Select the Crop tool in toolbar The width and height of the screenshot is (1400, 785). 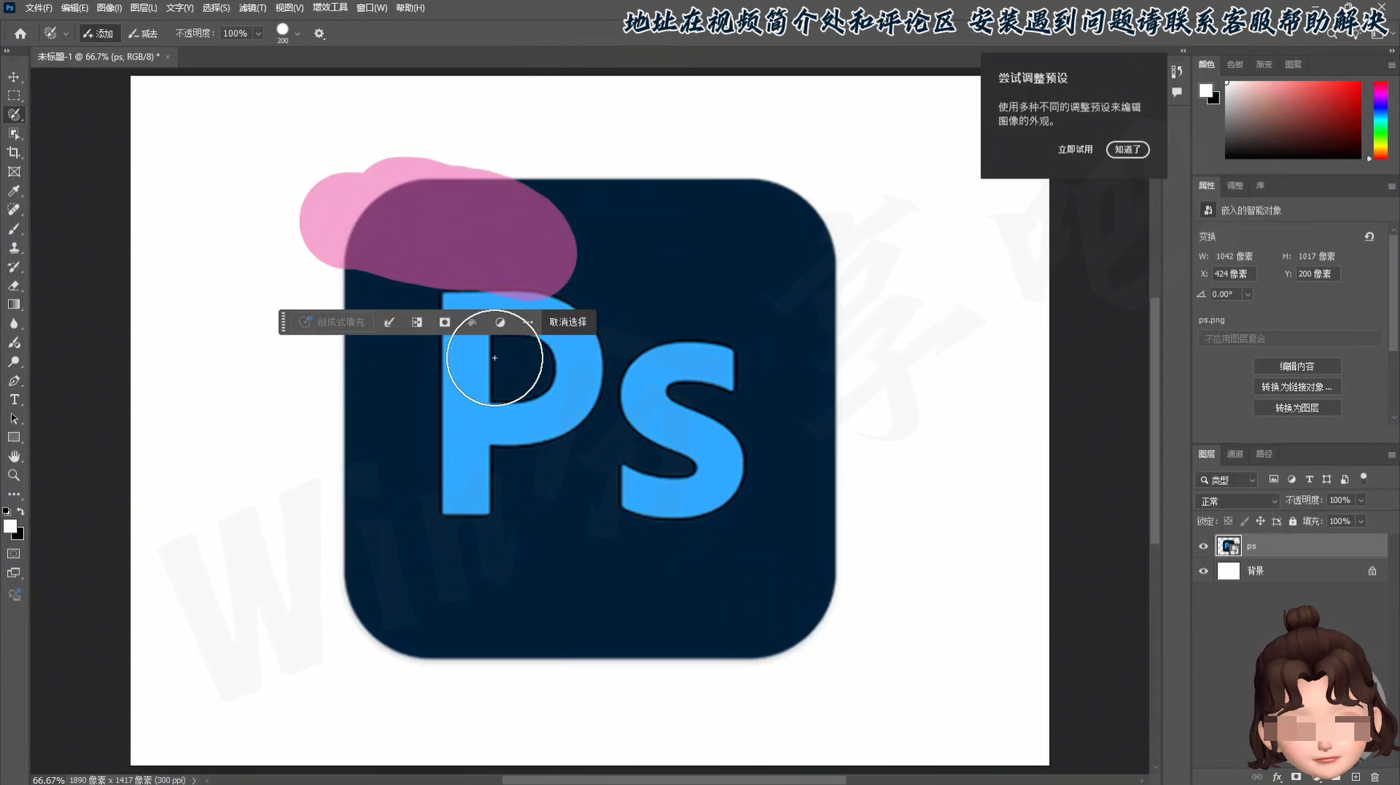pyautogui.click(x=14, y=152)
